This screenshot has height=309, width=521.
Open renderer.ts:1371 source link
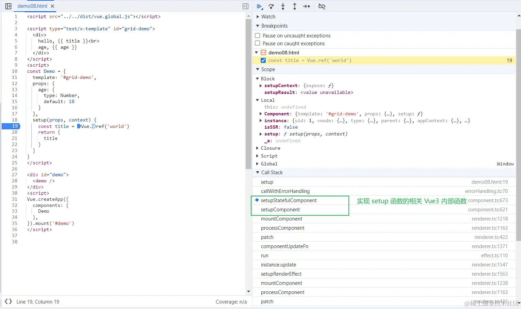click(490, 246)
